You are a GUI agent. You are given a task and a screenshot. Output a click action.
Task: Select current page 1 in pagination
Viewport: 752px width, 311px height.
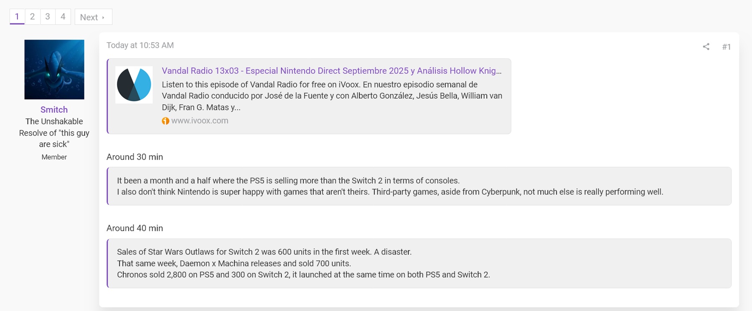[17, 17]
